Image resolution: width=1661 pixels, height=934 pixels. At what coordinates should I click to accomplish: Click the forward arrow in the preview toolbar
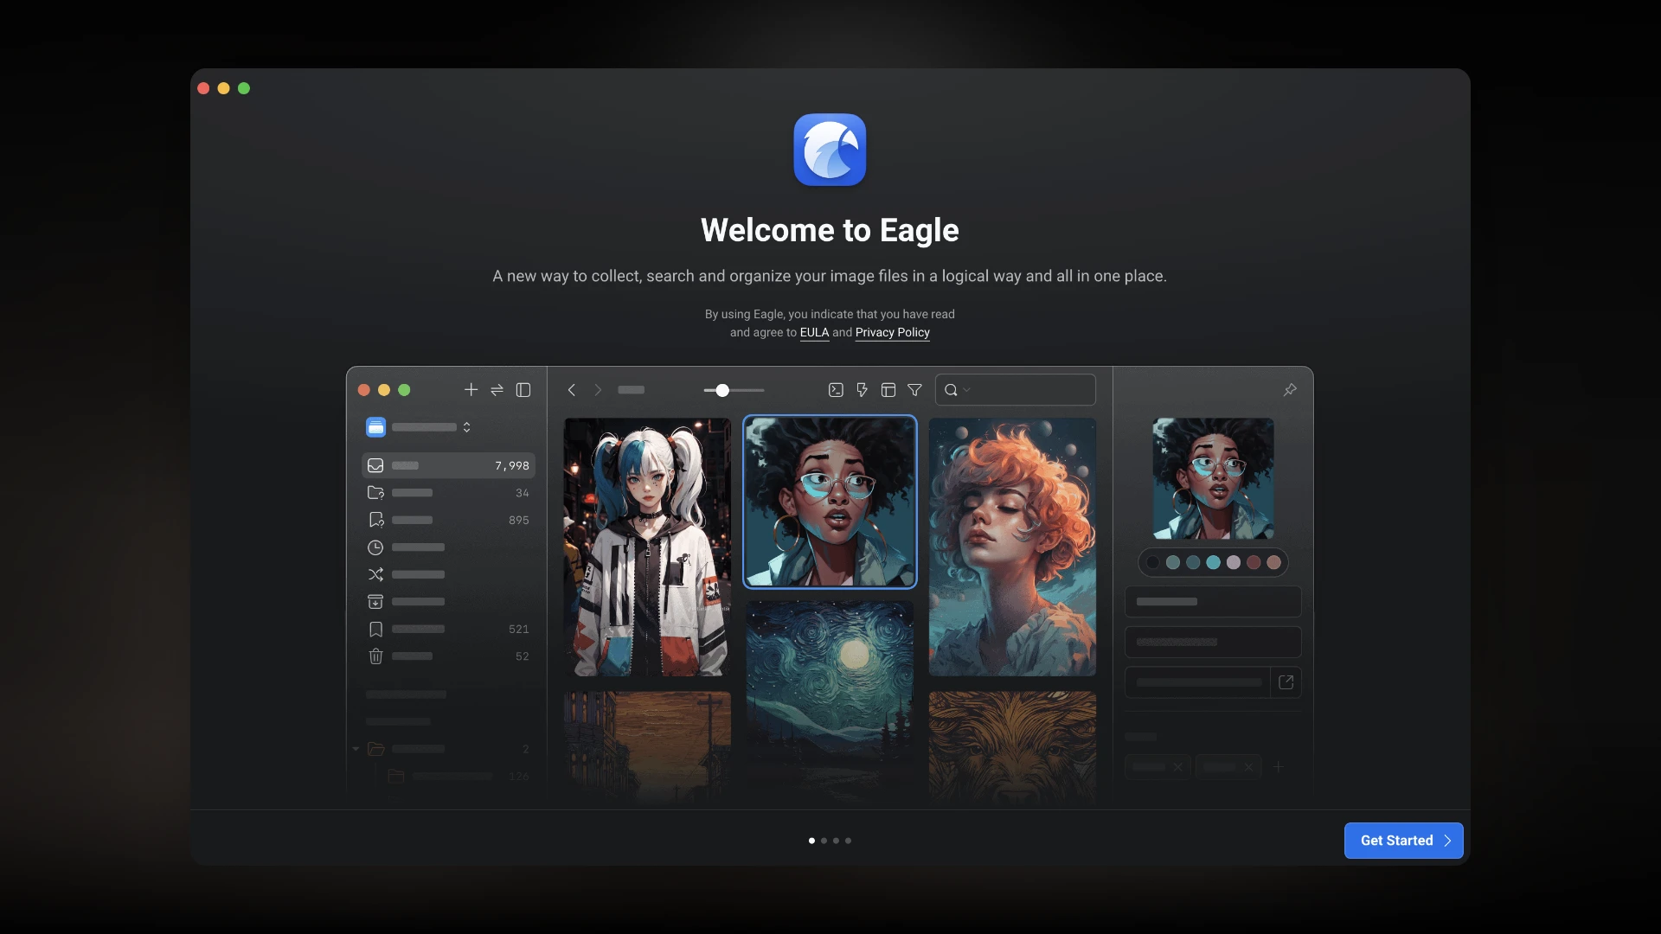click(x=598, y=390)
